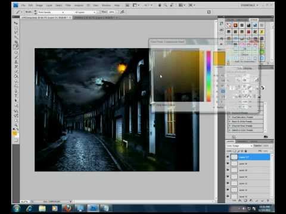
Task: Toggle visibility of the fifth layer row
Action: (x=228, y=183)
